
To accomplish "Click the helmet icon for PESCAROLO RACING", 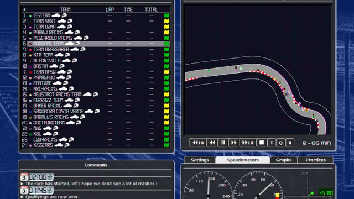I will click(86, 38).
